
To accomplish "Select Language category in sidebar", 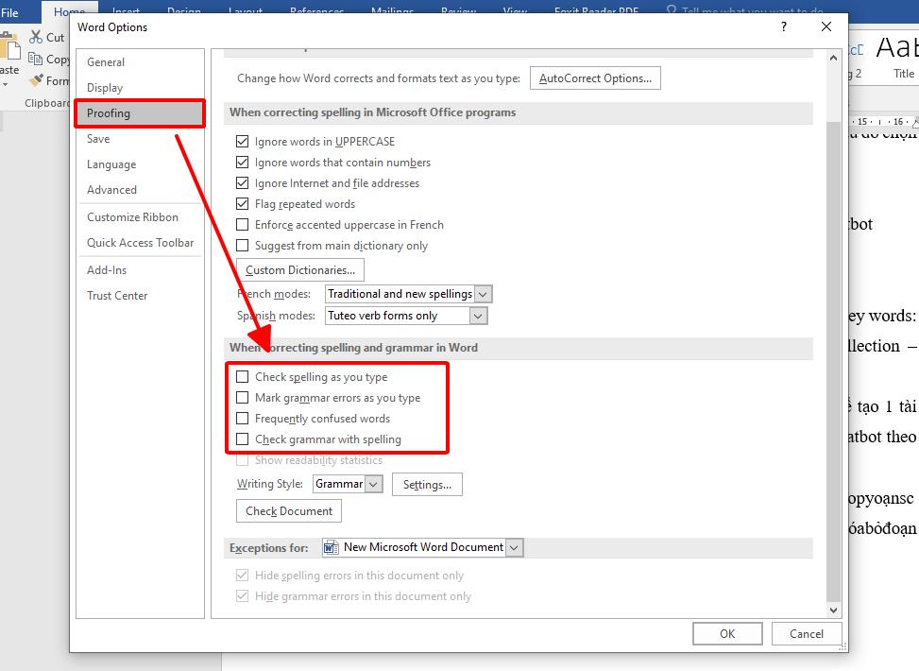I will 140,164.
